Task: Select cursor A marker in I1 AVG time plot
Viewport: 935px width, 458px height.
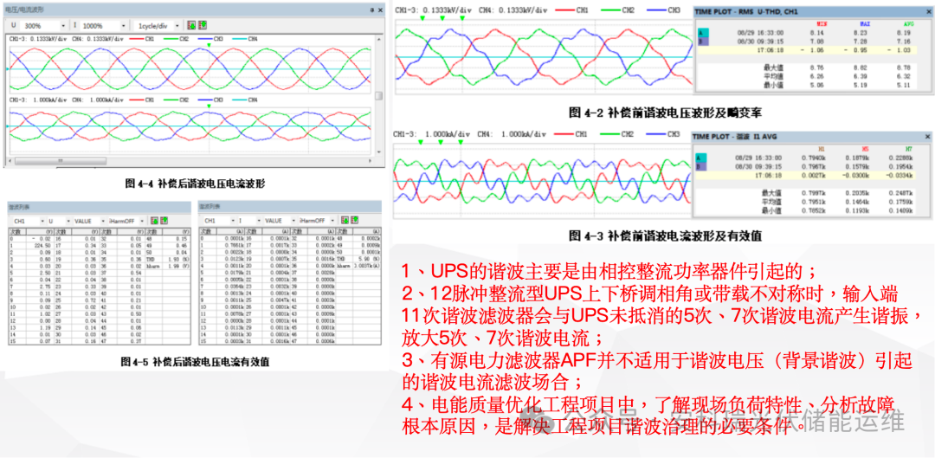Action: (701, 158)
